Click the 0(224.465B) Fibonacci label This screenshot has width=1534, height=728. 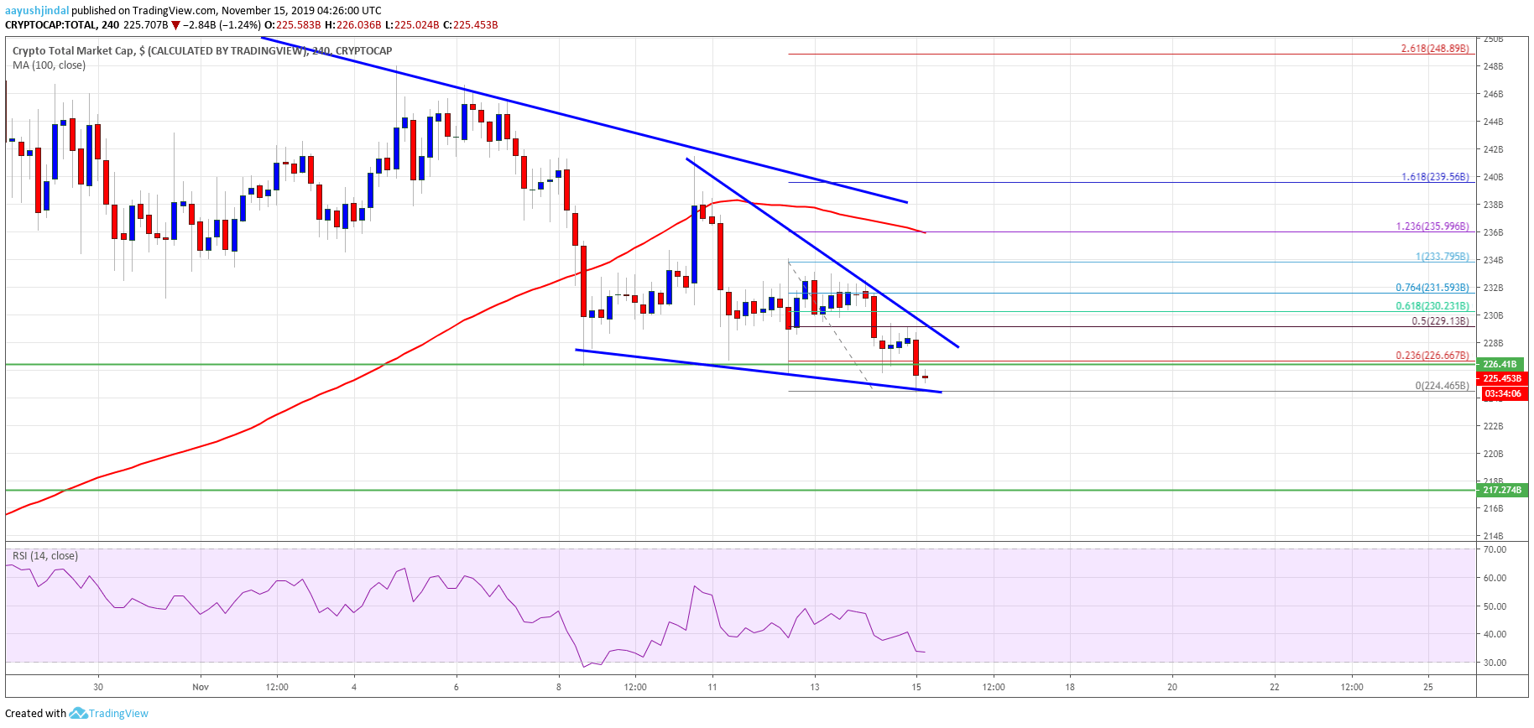(1443, 386)
